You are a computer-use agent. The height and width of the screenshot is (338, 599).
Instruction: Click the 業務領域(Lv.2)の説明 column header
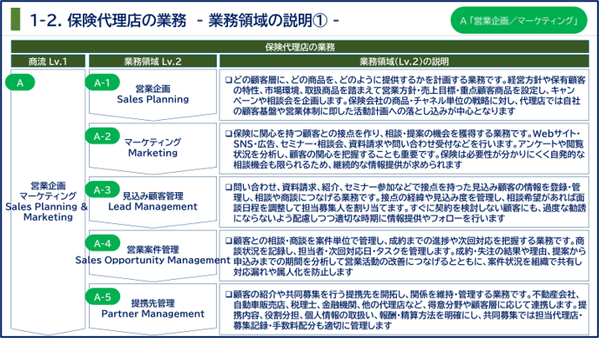pos(404,62)
